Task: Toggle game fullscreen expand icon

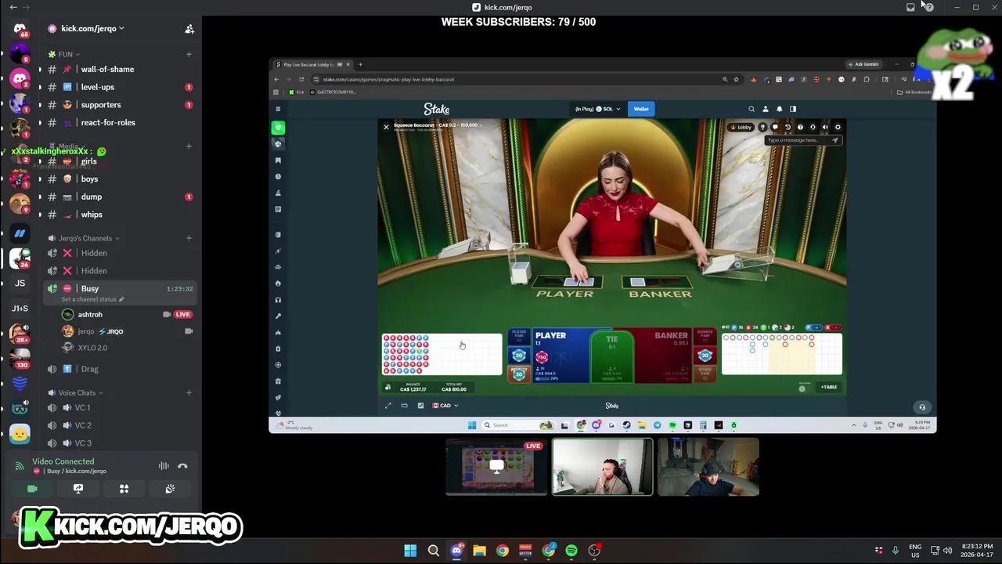Action: tap(388, 406)
